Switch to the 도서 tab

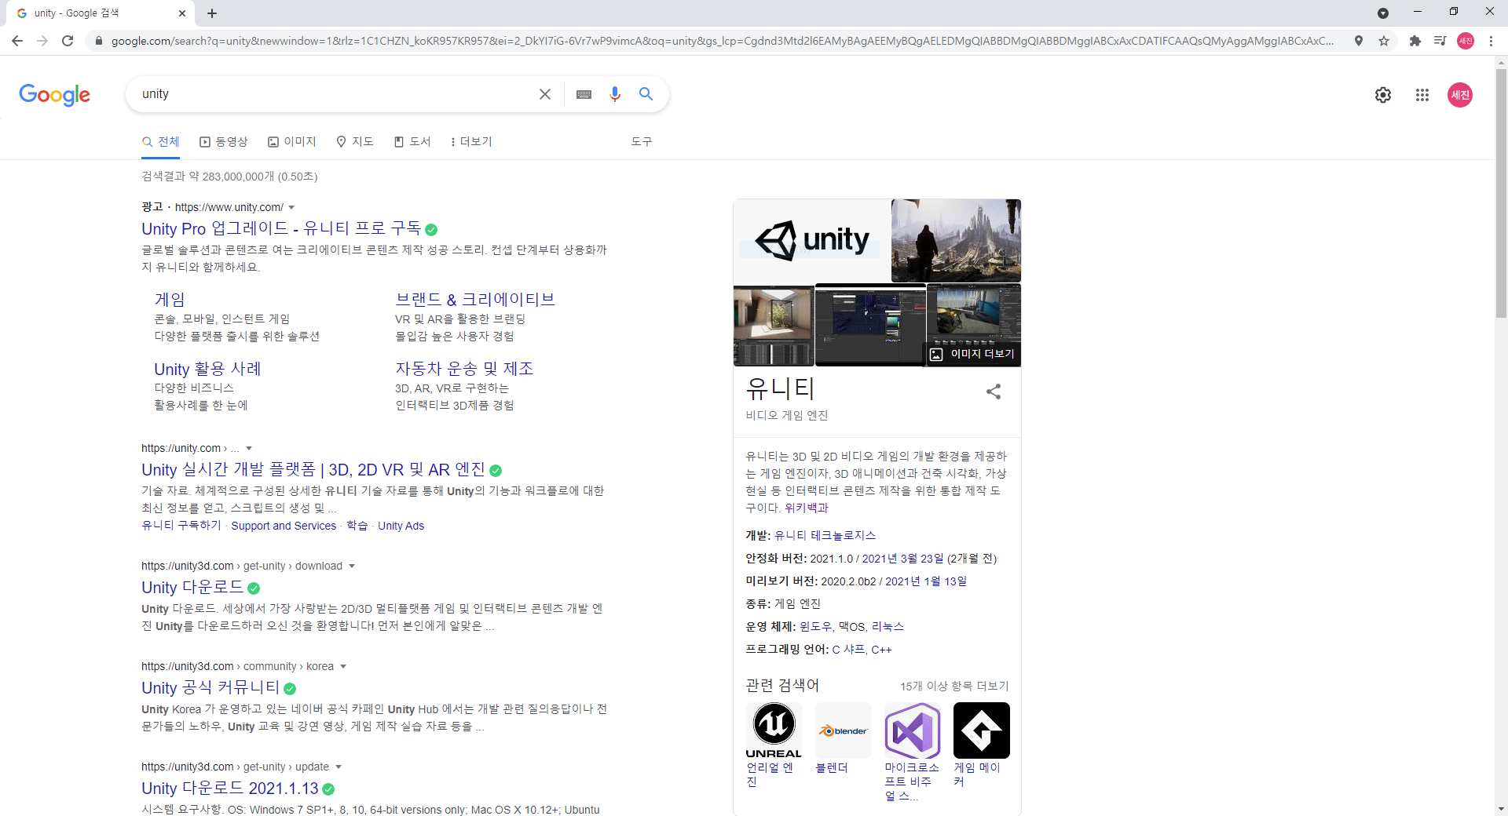[413, 142]
